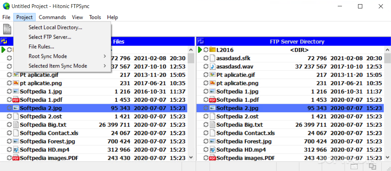This screenshot has height=171, width=391.
Task: Click the yellow L2016 folder icon in FTP pane
Action: 212,50
